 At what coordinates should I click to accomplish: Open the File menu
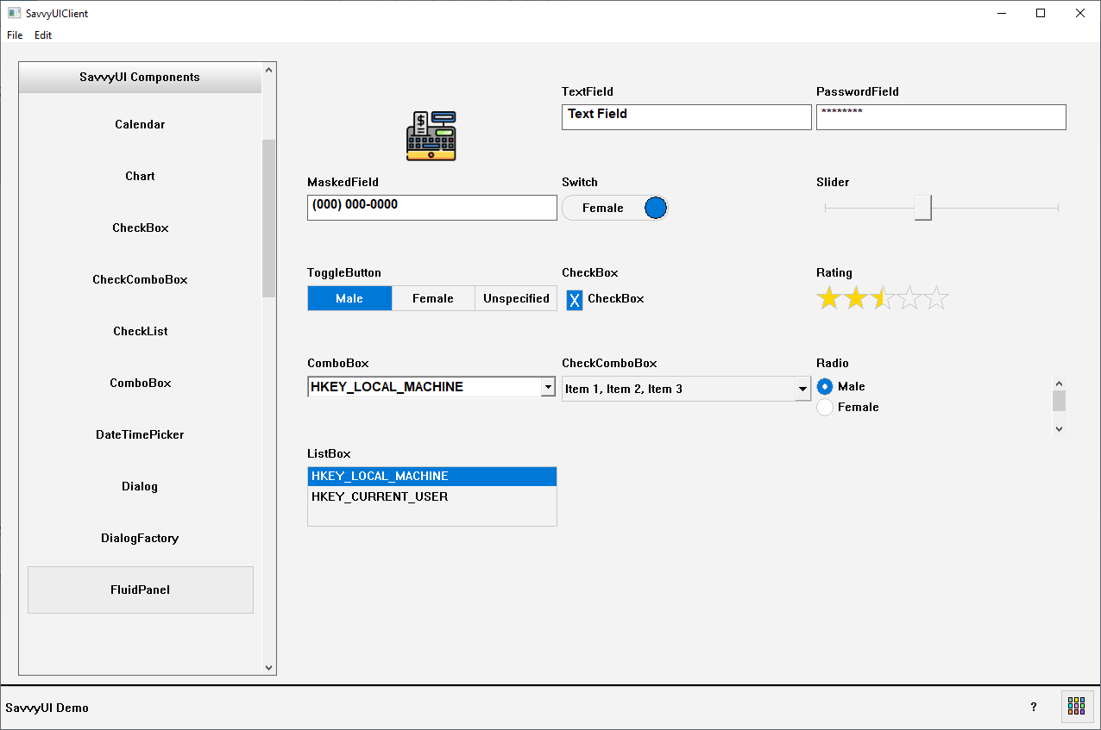pos(15,35)
